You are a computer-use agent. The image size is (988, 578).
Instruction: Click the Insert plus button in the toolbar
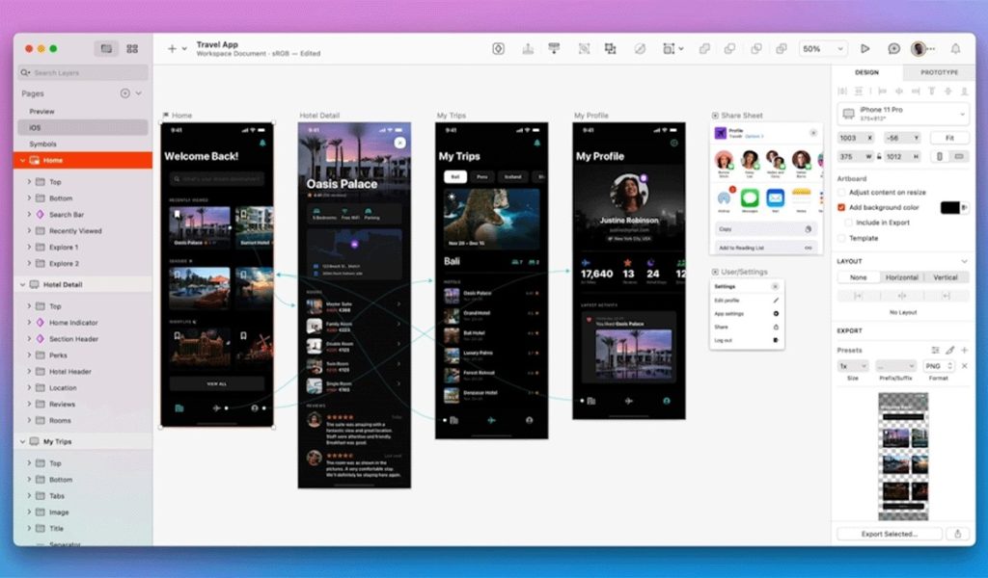(x=172, y=48)
